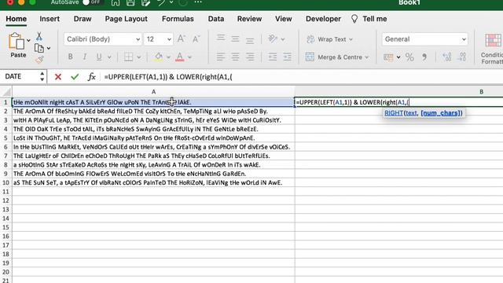This screenshot has height=283, width=503.
Task: Click the fill colour bucket button
Action: (159, 57)
